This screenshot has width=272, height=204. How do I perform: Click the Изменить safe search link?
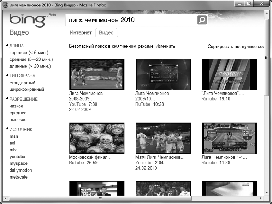(x=165, y=46)
